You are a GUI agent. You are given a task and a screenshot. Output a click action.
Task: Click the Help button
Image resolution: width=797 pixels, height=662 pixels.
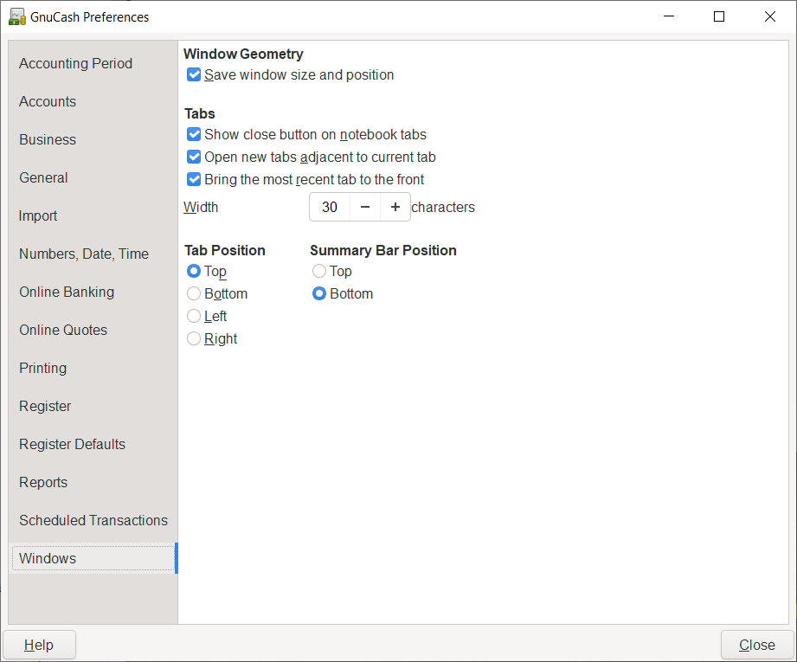click(39, 646)
